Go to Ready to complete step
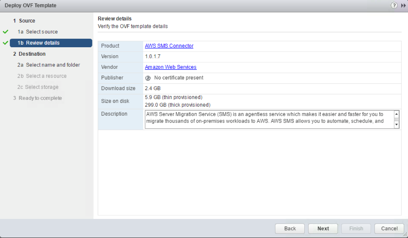This screenshot has width=408, height=238. (40, 98)
